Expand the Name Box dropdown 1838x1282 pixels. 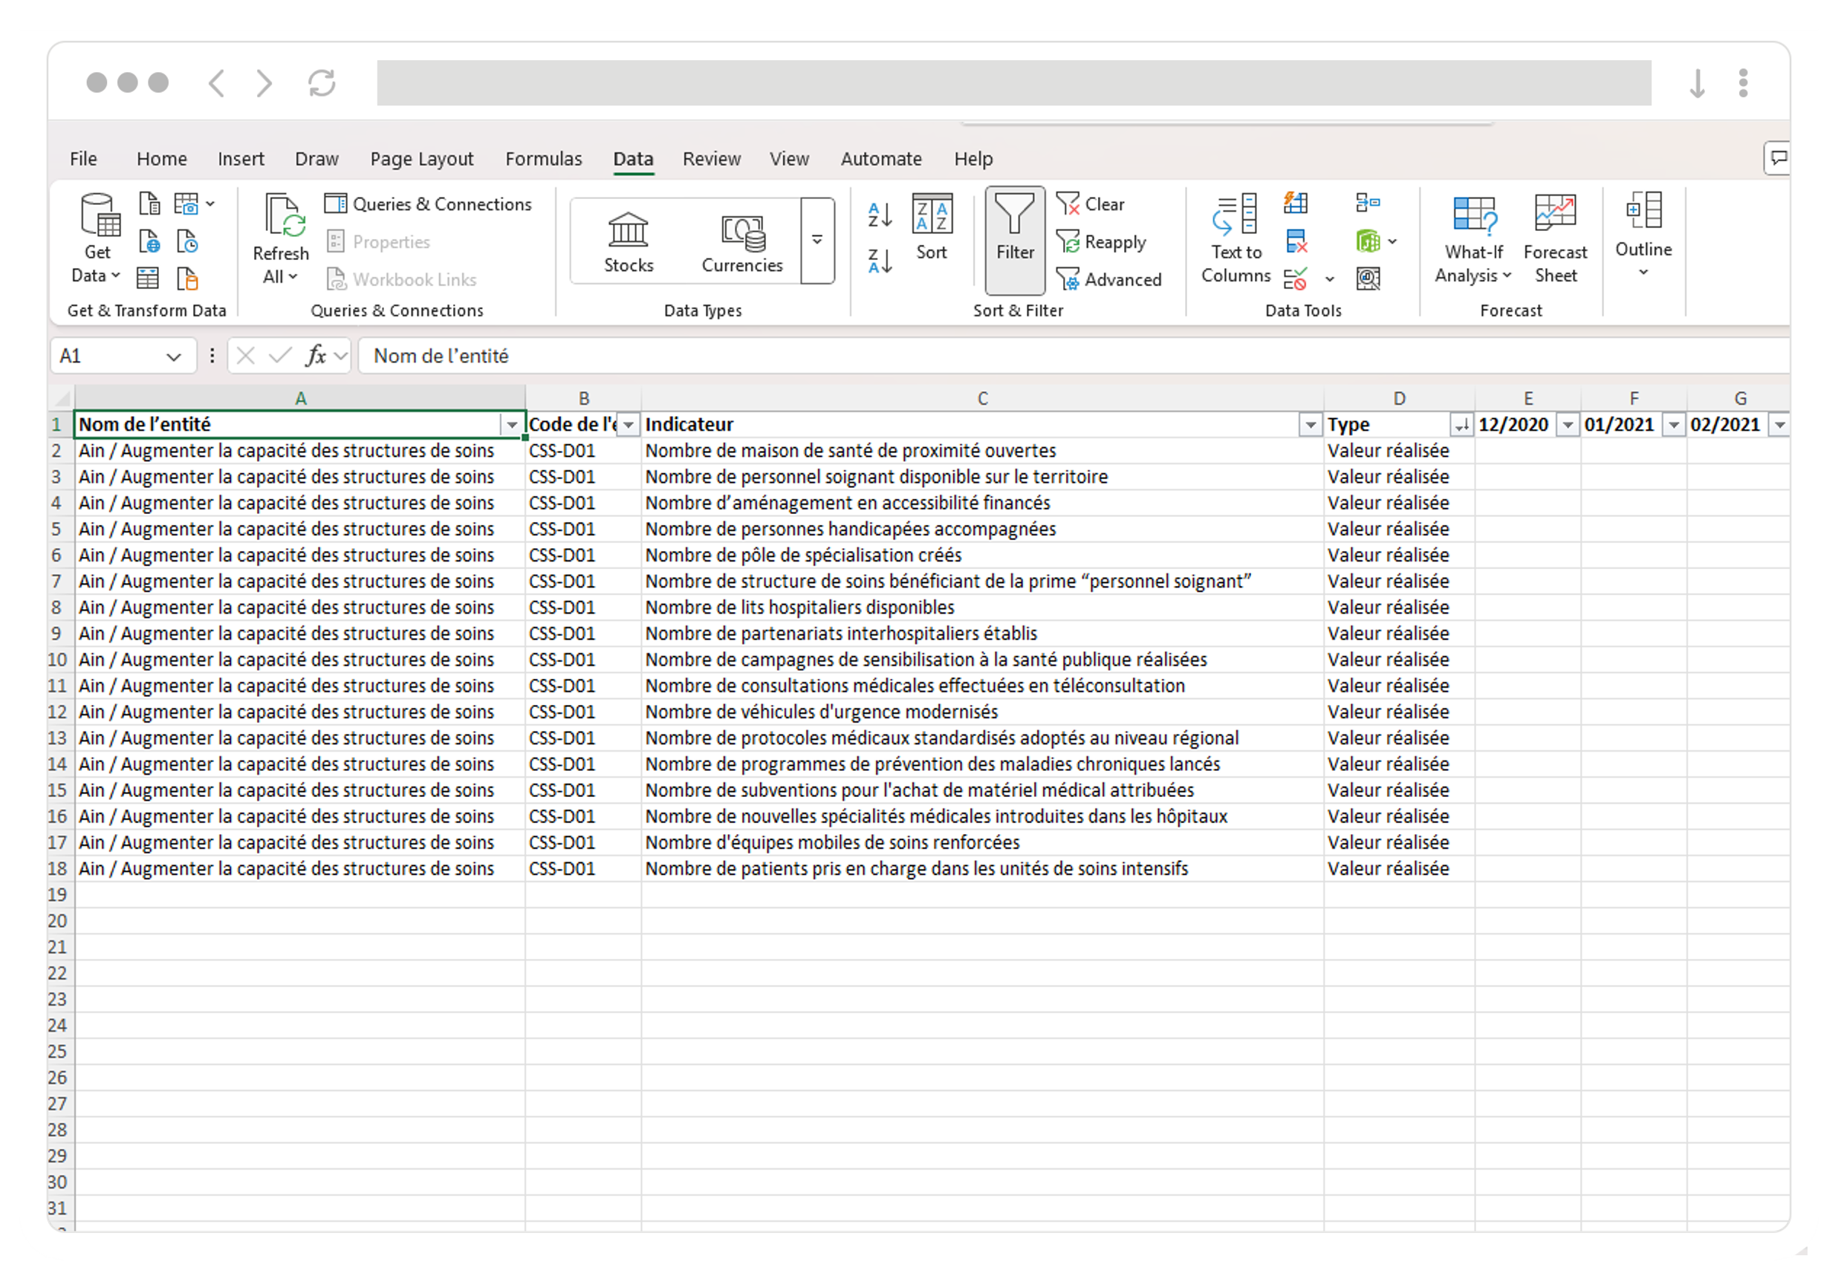(173, 357)
